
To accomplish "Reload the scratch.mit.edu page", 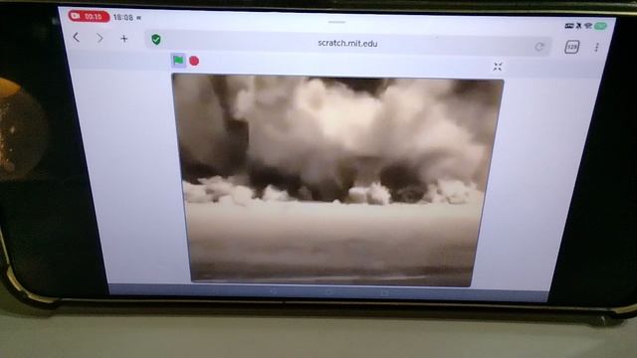I will pos(539,47).
